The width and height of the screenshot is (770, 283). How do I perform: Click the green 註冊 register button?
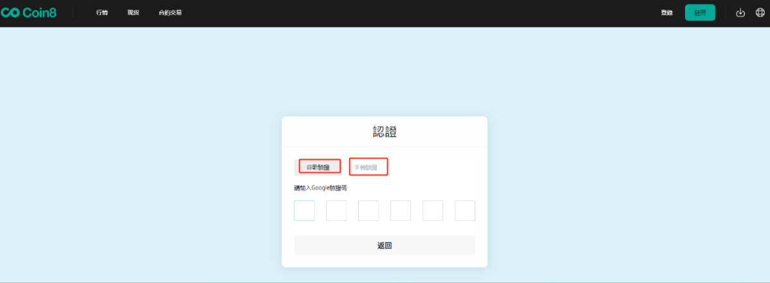700,13
